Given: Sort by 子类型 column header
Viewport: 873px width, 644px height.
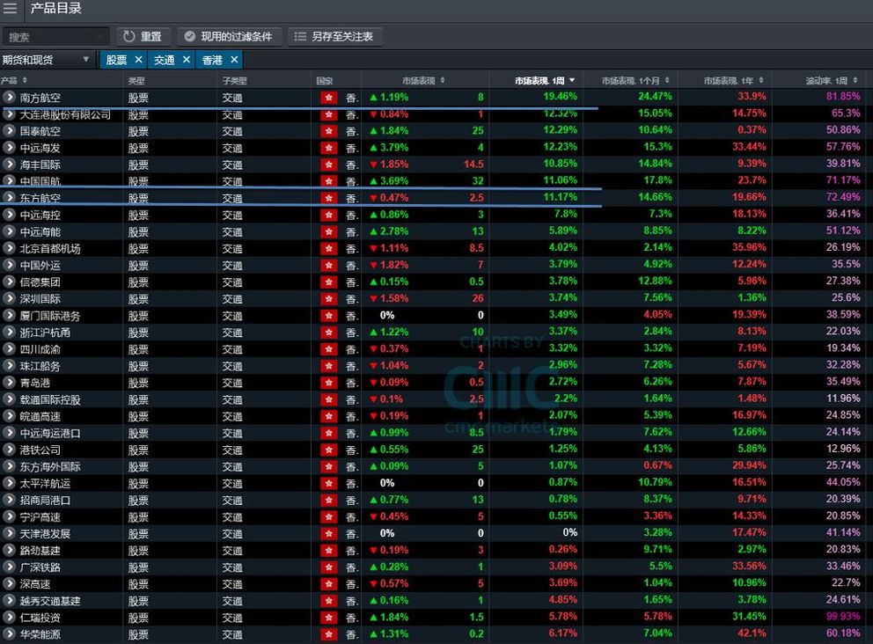Looking at the screenshot, I should click(x=234, y=81).
